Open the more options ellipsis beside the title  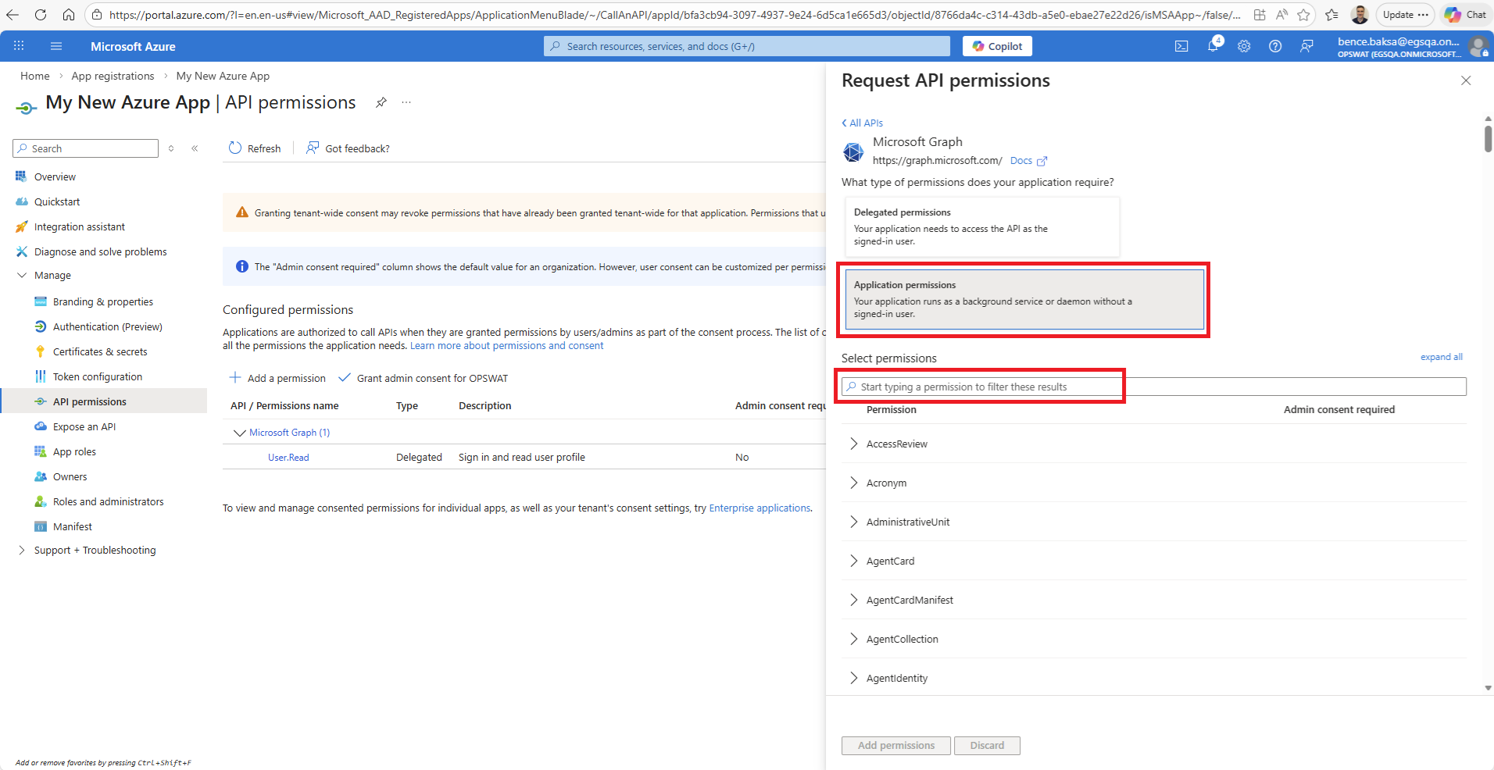click(406, 102)
